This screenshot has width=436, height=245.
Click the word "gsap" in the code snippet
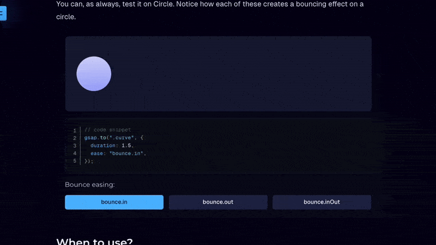click(90, 138)
